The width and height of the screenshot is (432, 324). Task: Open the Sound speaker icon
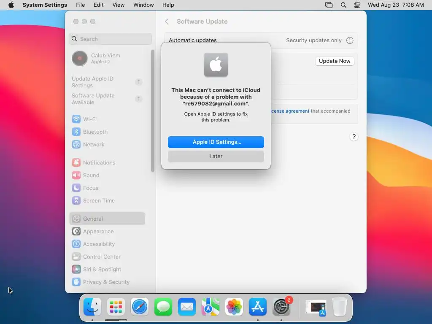click(x=76, y=175)
